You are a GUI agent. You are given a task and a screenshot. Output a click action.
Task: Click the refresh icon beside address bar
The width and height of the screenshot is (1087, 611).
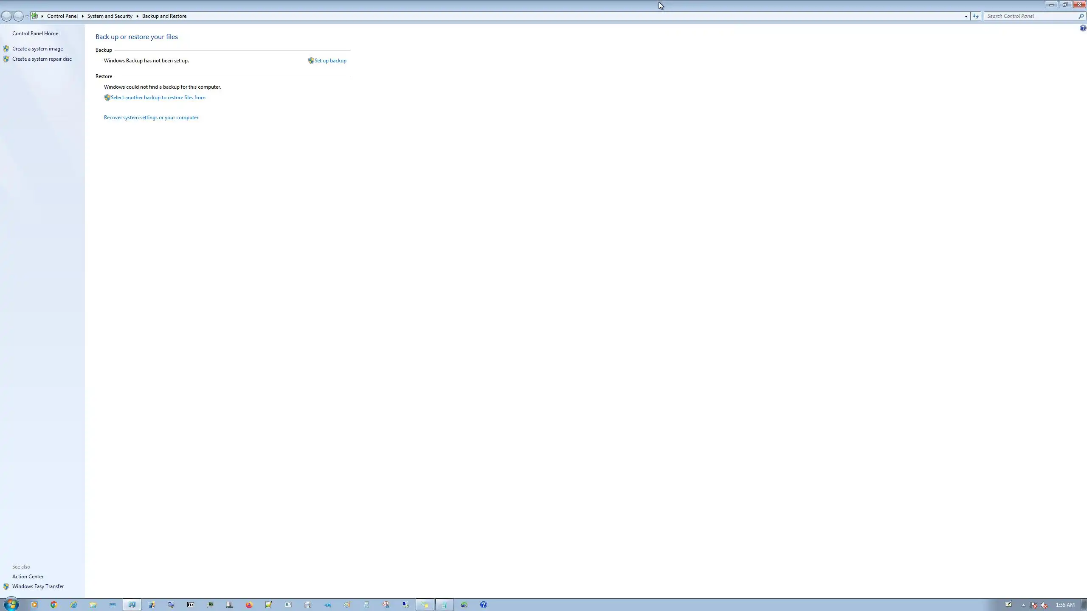[x=975, y=16]
